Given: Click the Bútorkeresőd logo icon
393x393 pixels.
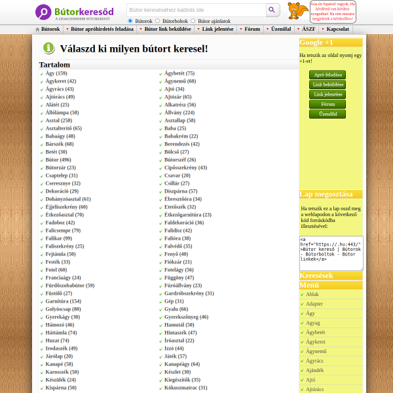Looking at the screenshot, I should pos(43,12).
